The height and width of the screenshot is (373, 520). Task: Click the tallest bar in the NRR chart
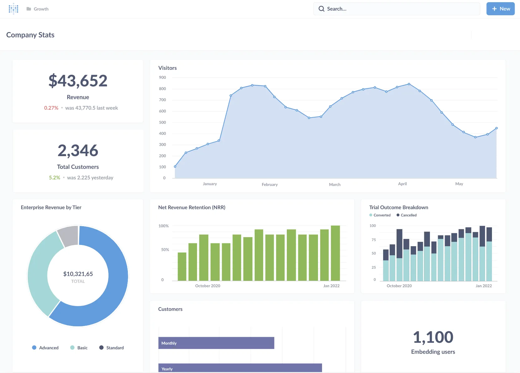pyautogui.click(x=335, y=252)
